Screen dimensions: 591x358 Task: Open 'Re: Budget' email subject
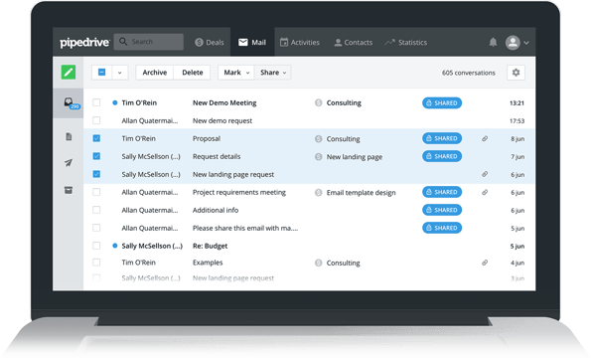(210, 246)
